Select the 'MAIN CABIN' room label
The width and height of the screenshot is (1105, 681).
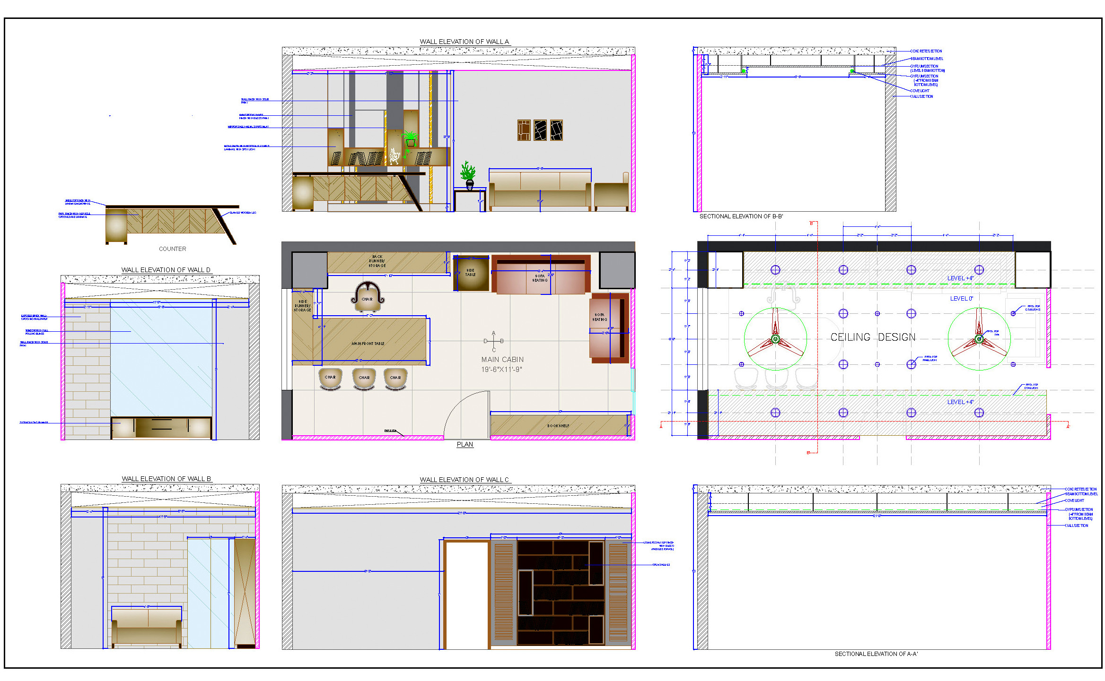point(502,360)
